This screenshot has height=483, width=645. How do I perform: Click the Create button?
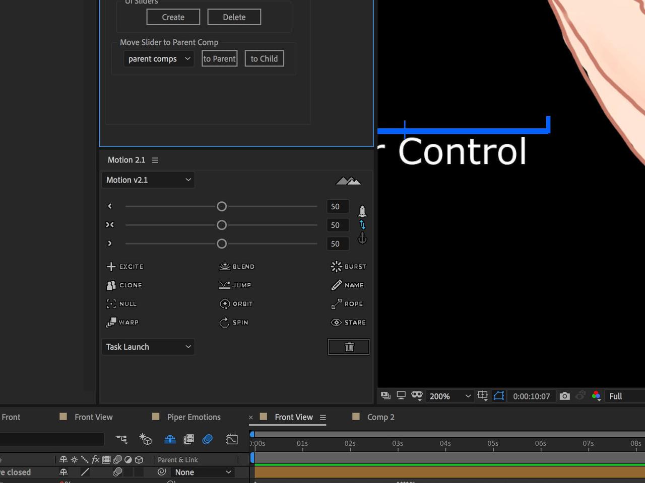pyautogui.click(x=173, y=17)
